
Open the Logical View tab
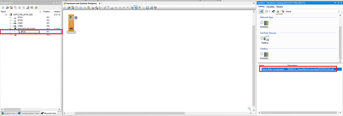[x=8, y=113]
